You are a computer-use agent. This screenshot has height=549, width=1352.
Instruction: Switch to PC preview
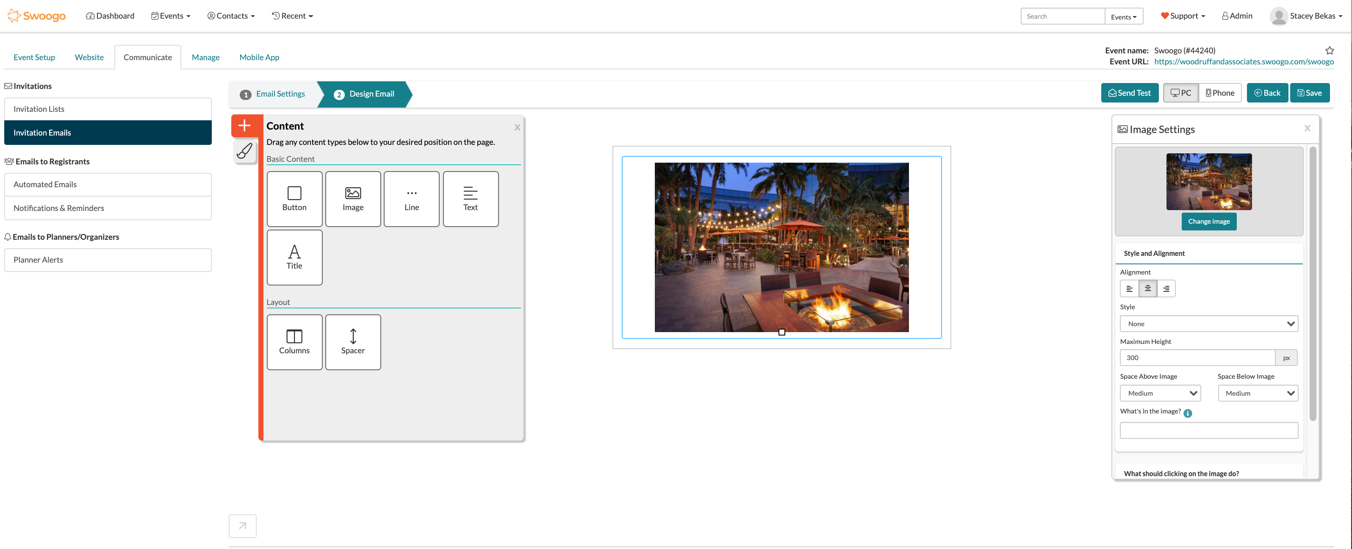click(x=1181, y=93)
